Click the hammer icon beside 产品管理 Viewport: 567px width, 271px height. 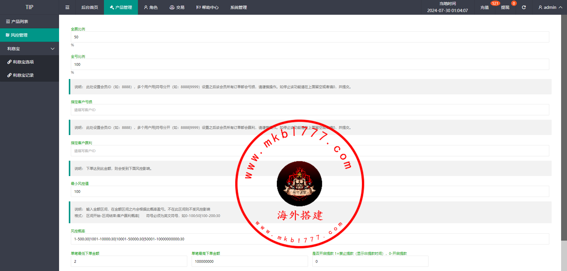tap(112, 7)
